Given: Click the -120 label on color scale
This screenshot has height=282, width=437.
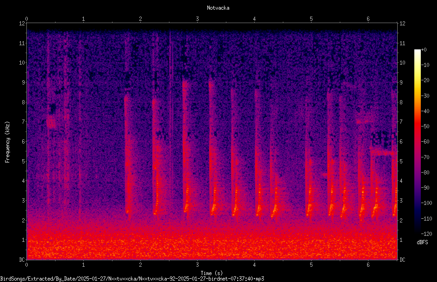Looking at the screenshot, I should click(x=426, y=234).
